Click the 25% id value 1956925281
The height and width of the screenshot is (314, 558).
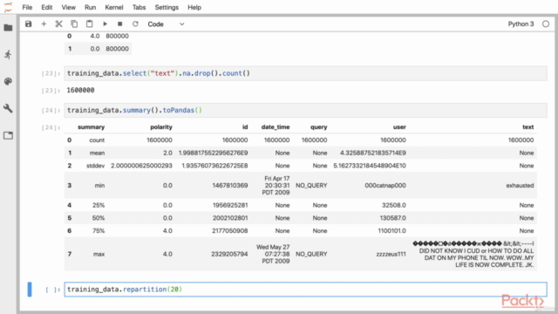point(230,205)
